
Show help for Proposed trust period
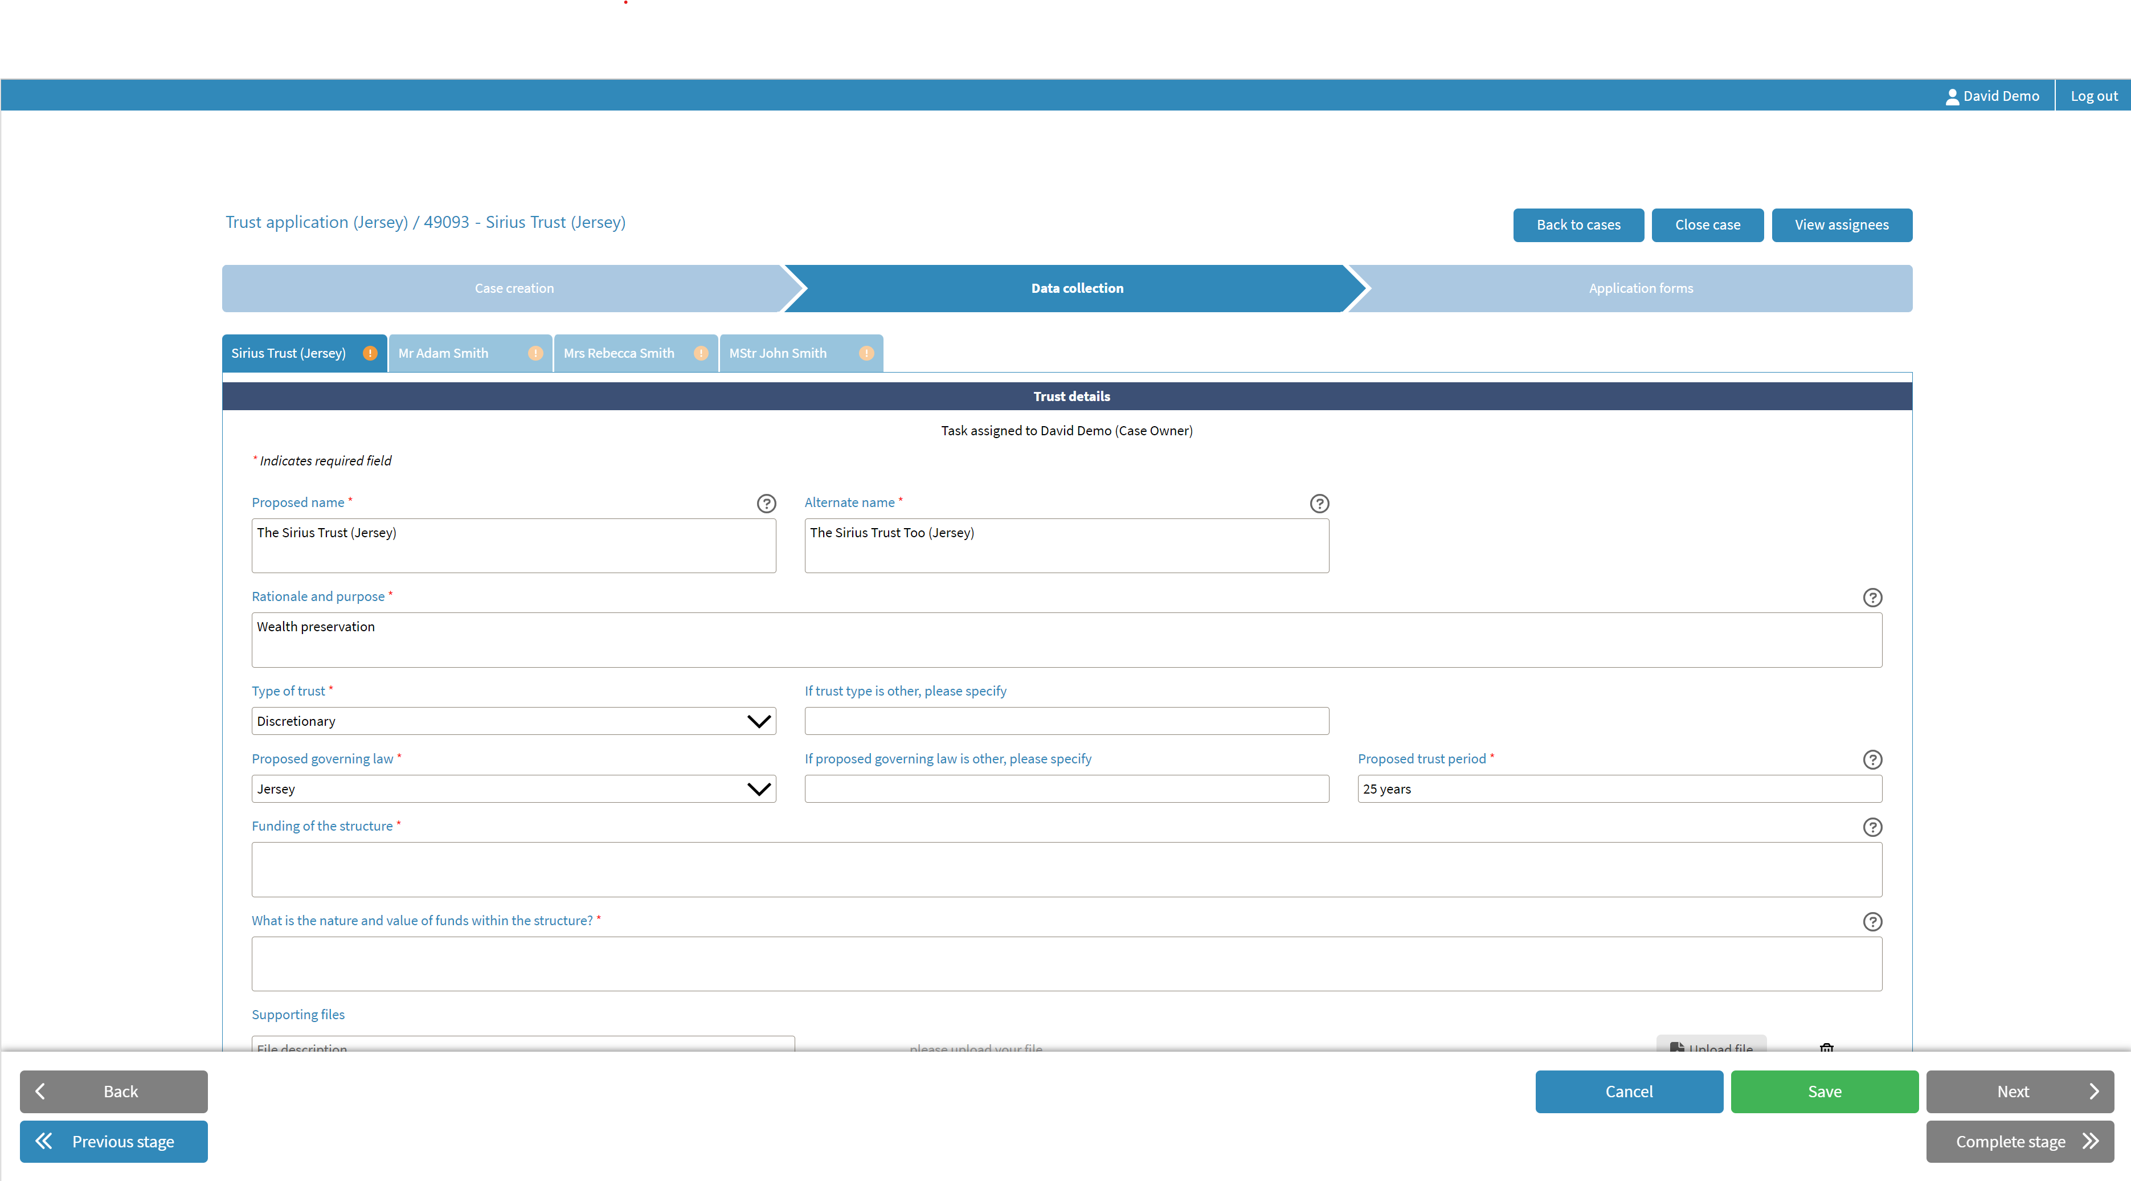tap(1872, 760)
